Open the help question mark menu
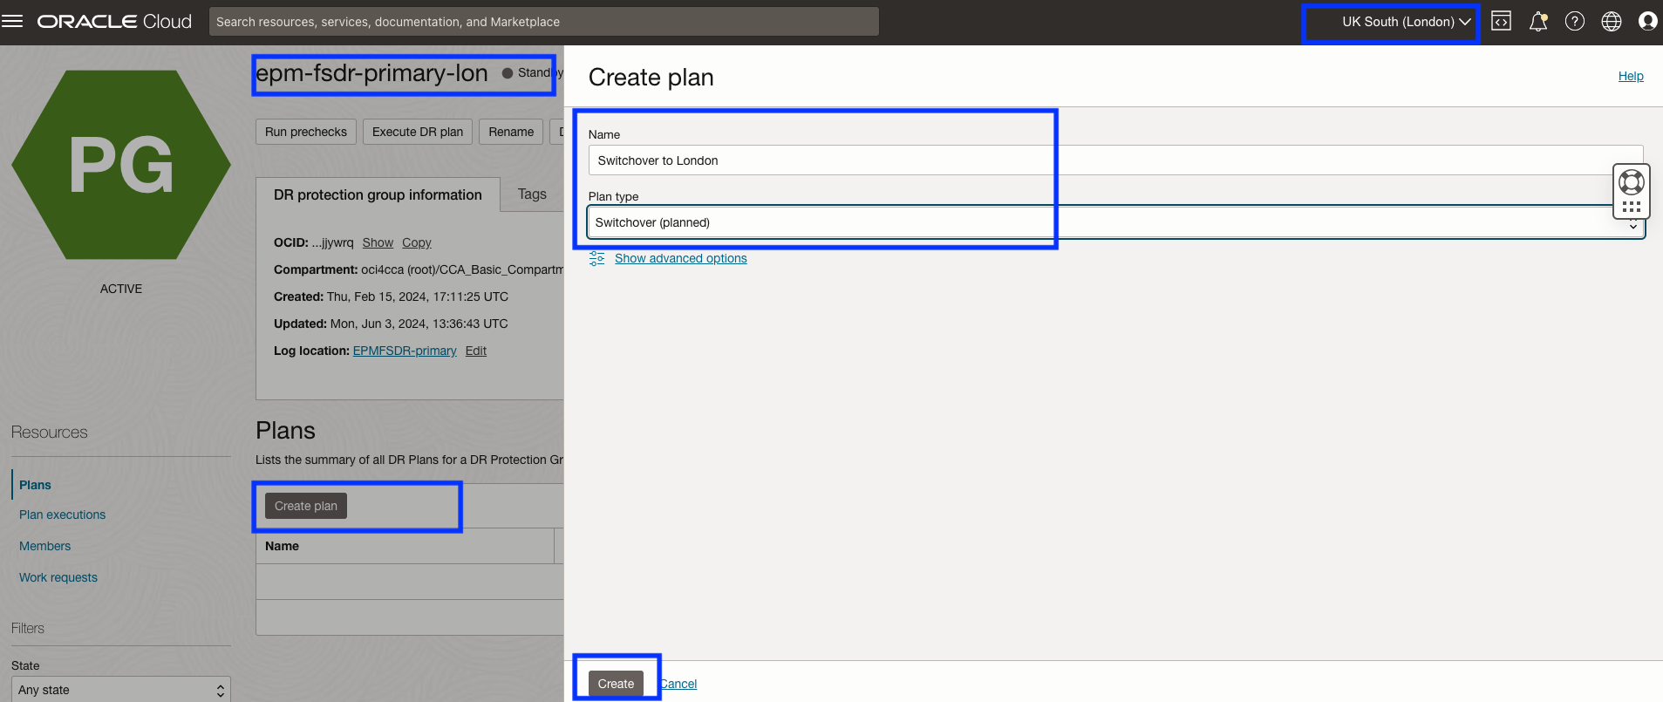 (1575, 21)
